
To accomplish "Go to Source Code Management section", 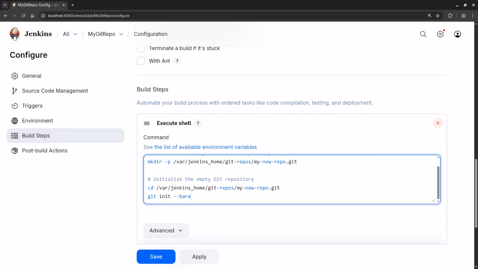I will 55,91.
